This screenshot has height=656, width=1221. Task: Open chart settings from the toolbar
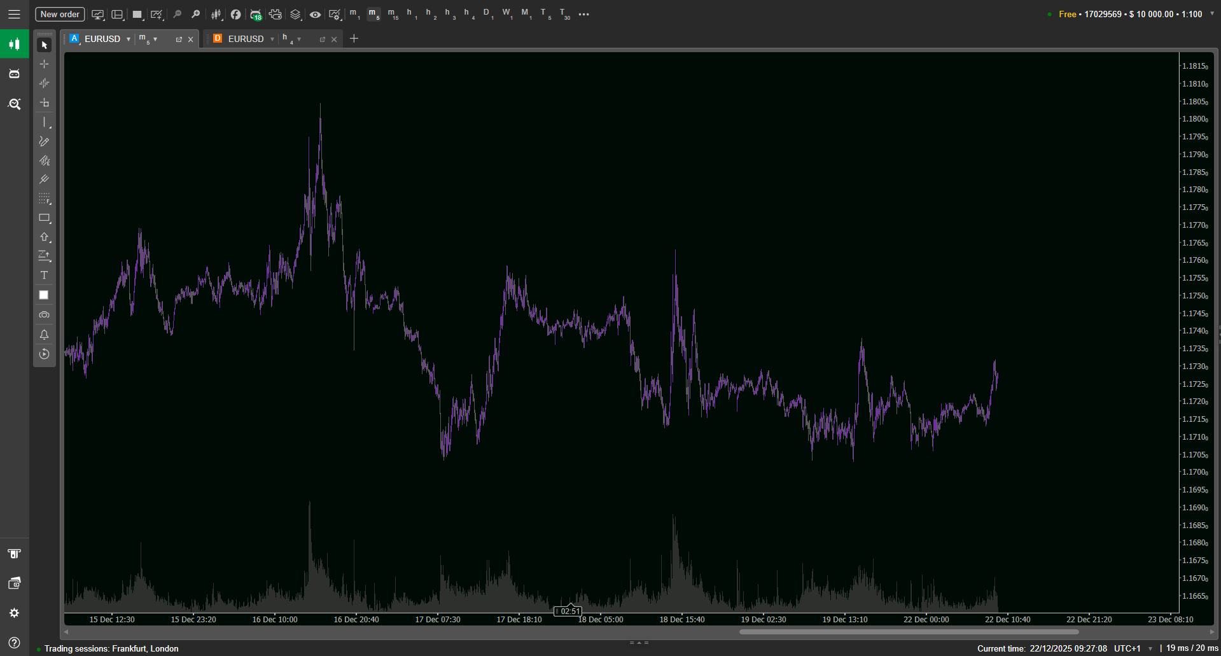click(x=335, y=14)
